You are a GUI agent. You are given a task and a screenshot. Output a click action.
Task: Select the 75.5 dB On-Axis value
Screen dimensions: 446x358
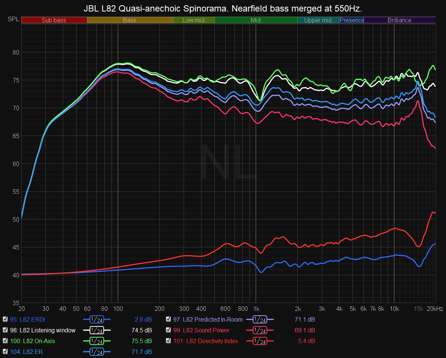point(141,341)
